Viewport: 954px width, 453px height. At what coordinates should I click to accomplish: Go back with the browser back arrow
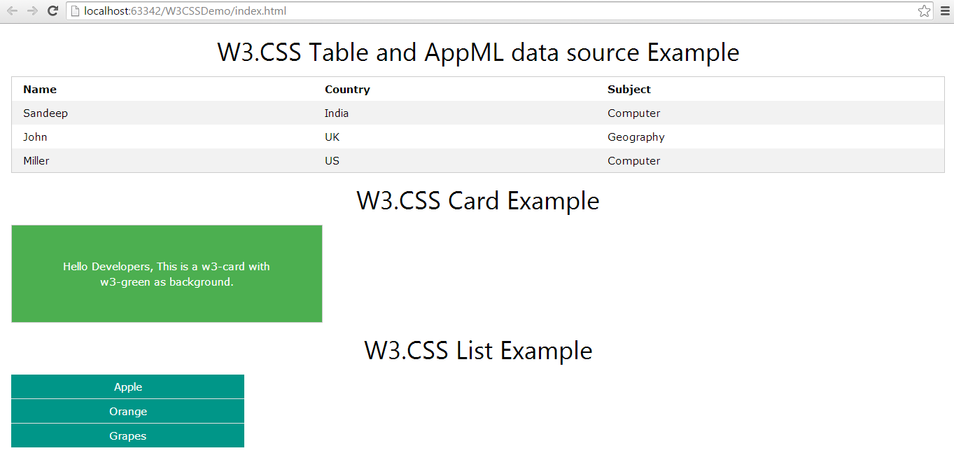pyautogui.click(x=12, y=11)
